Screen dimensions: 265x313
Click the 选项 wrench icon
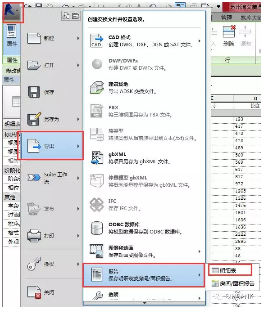[x=97, y=296]
